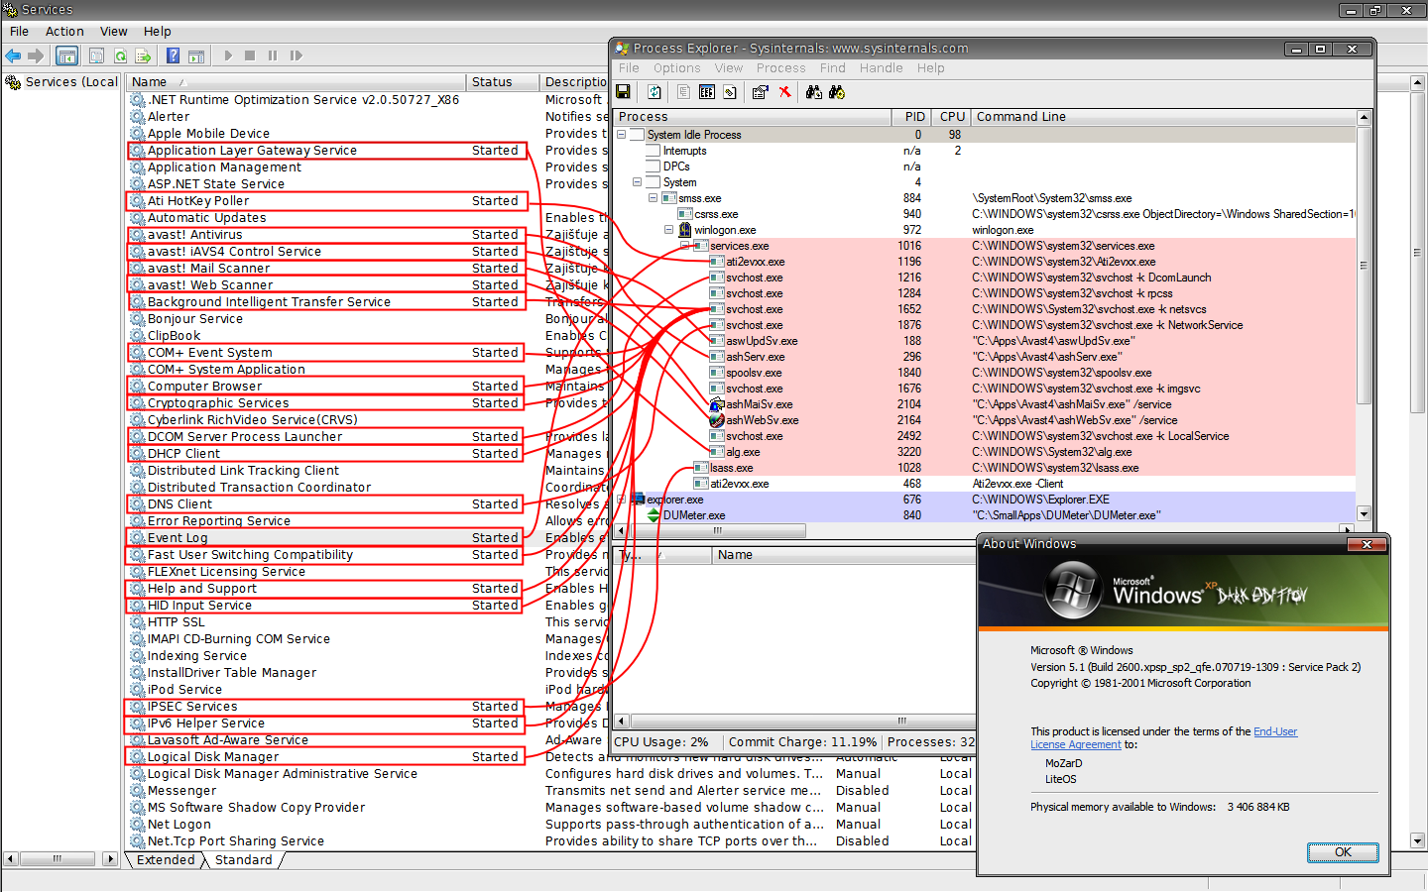Collapse the System Idle Process tree node
Viewport: 1428px width, 892px height.
pyautogui.click(x=622, y=135)
